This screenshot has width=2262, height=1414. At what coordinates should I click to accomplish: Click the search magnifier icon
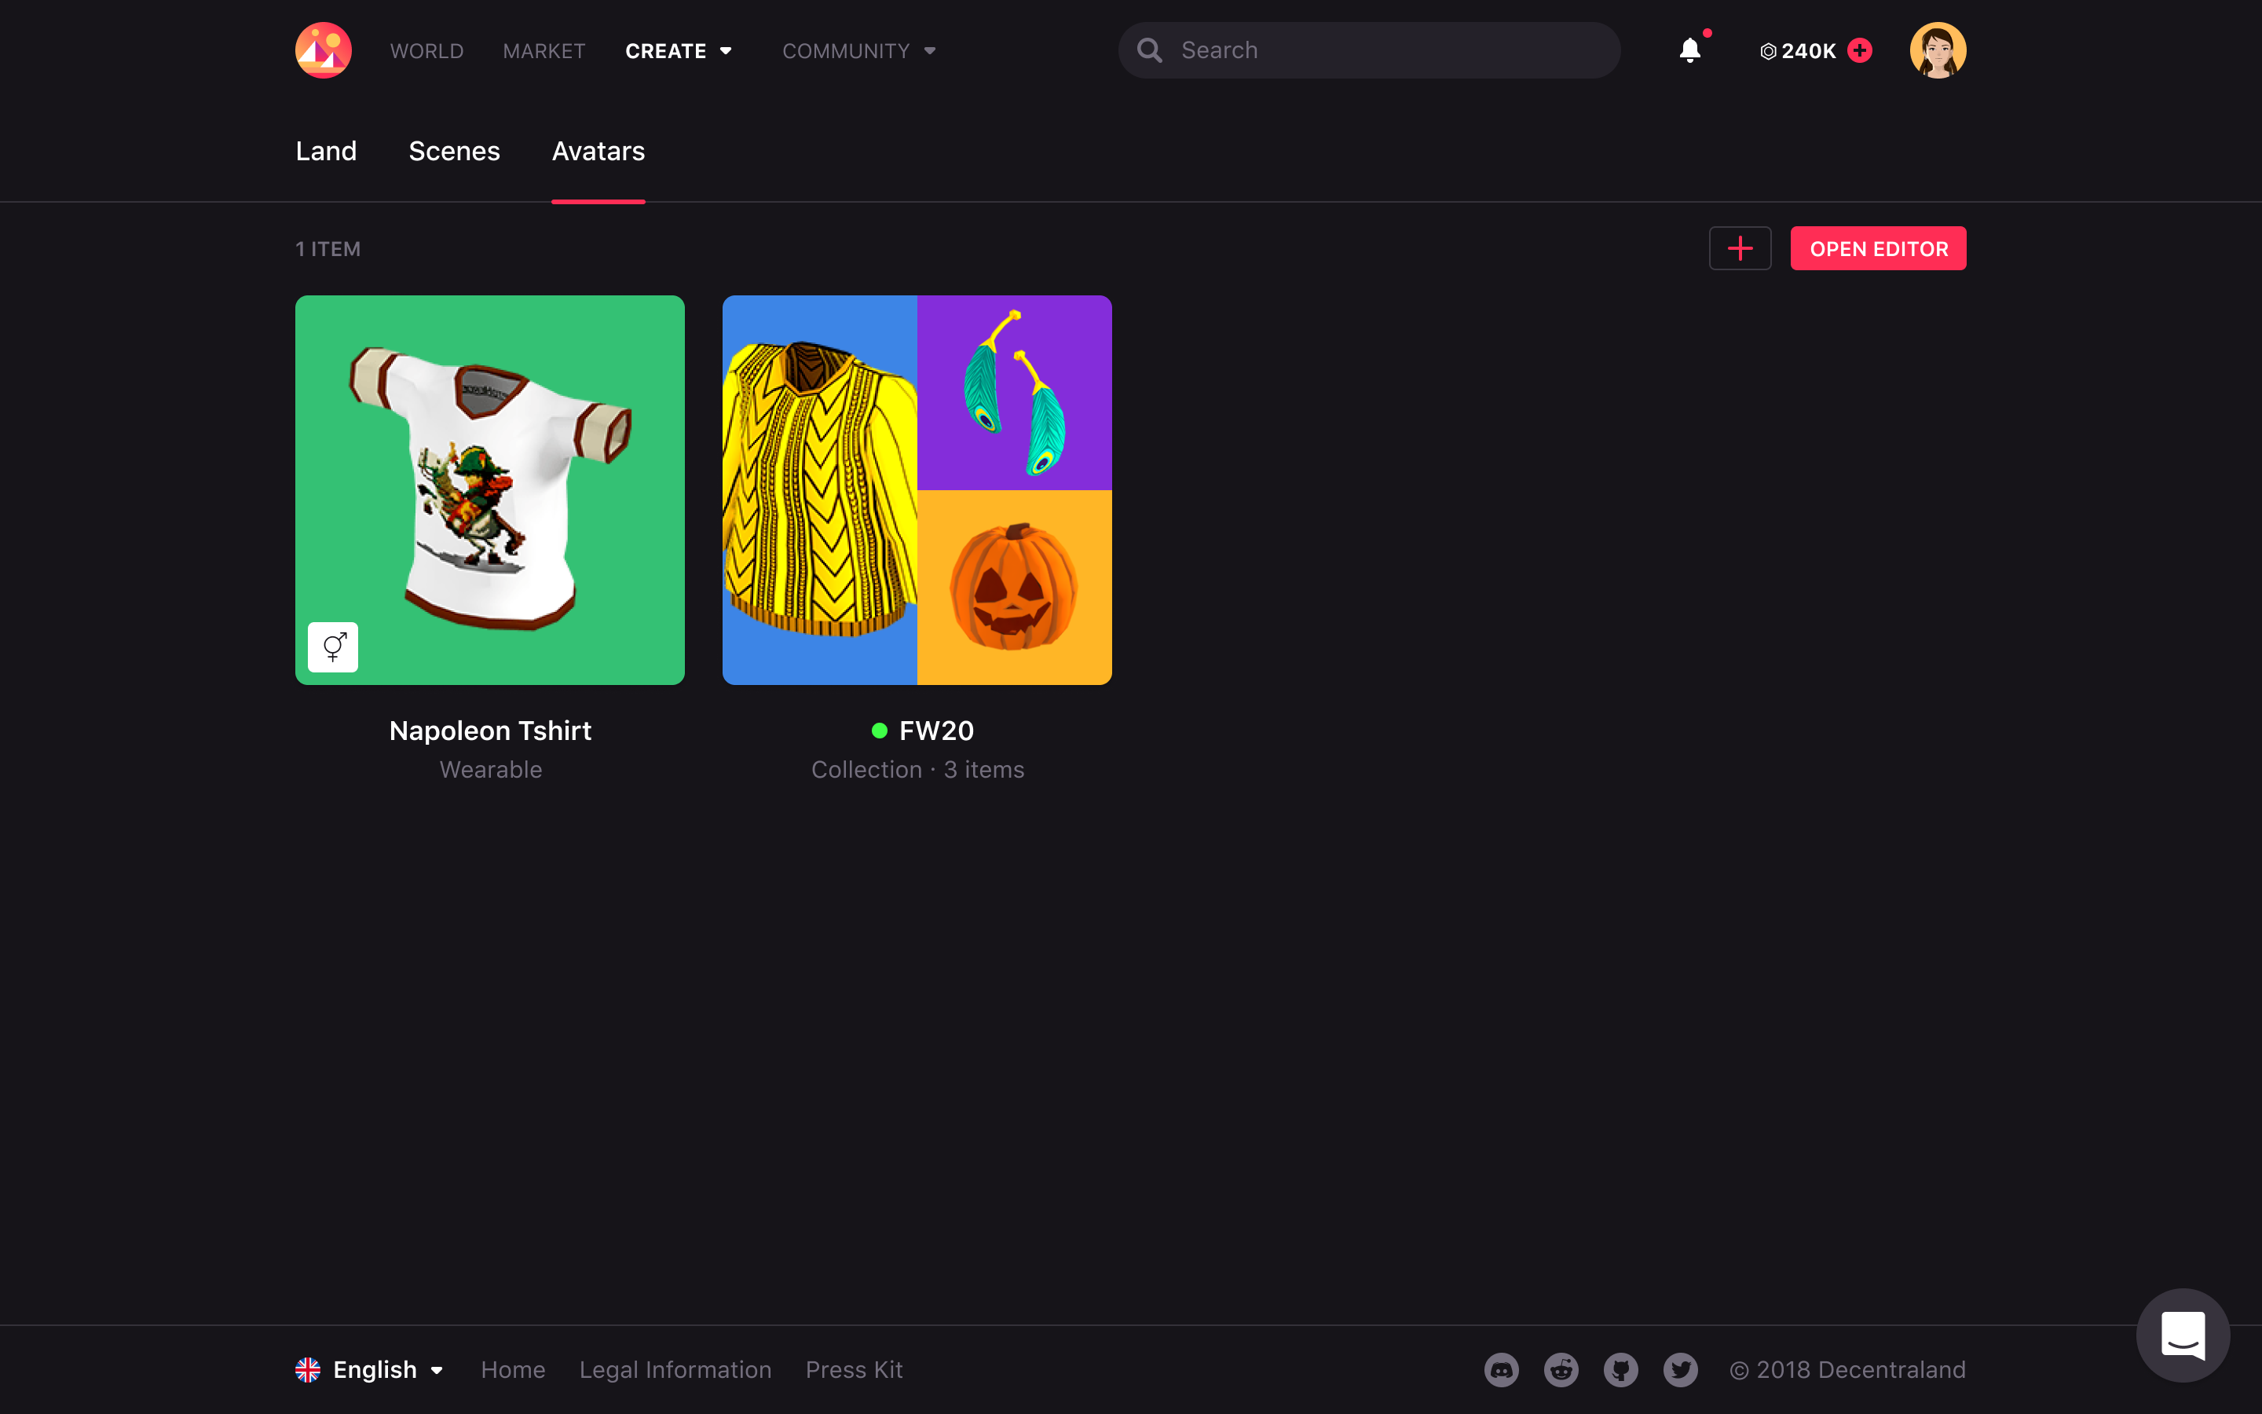(1150, 49)
